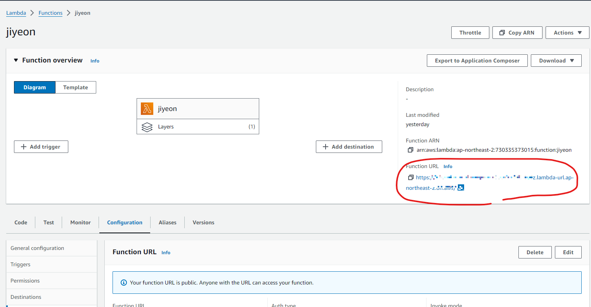Select the Function ARN text

(x=494, y=150)
